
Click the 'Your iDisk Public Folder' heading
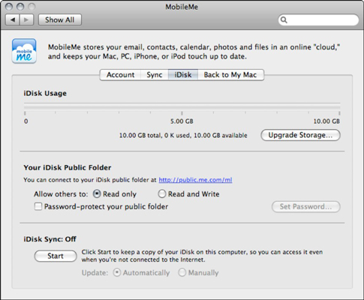[x=68, y=167]
